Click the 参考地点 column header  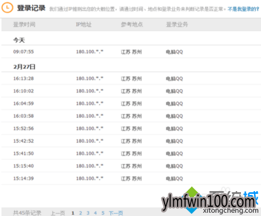point(132,24)
